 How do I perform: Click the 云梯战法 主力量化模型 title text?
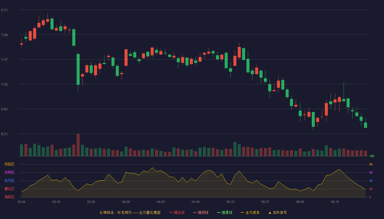(x=130, y=212)
